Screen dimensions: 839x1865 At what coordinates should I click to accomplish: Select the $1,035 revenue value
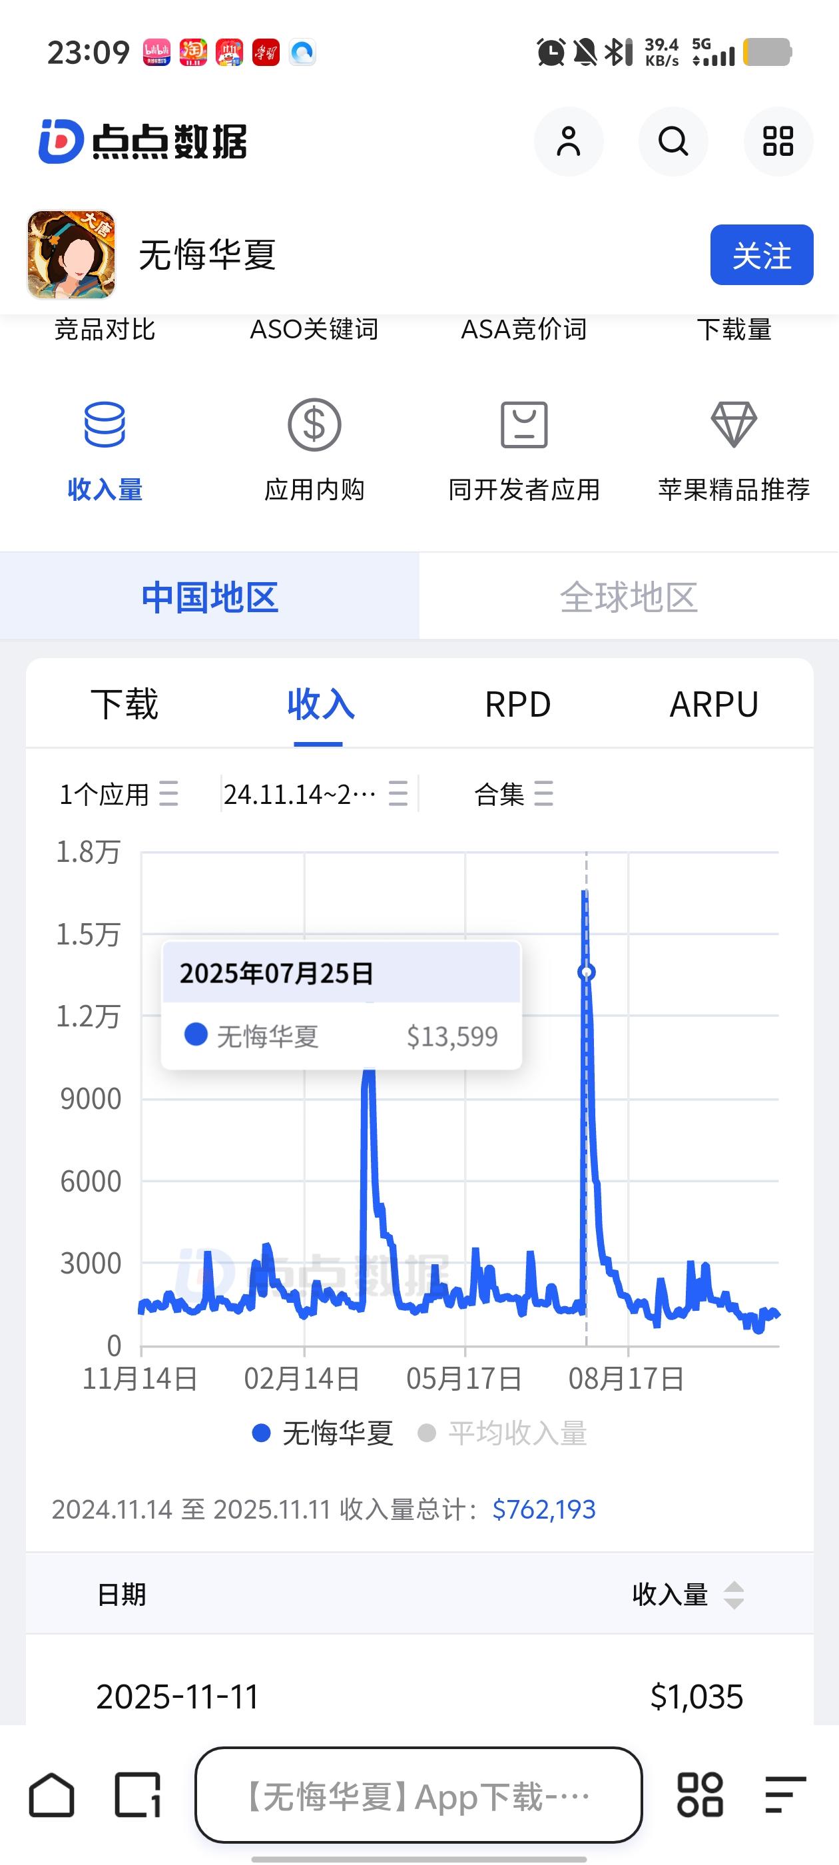(697, 1696)
